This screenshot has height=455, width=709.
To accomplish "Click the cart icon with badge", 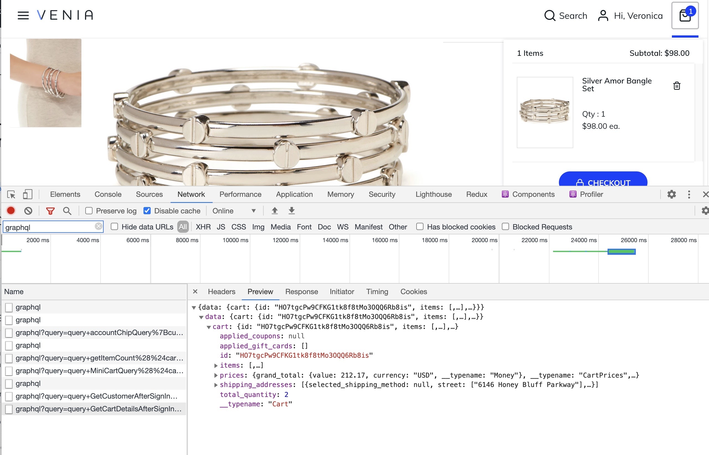I will (685, 15).
